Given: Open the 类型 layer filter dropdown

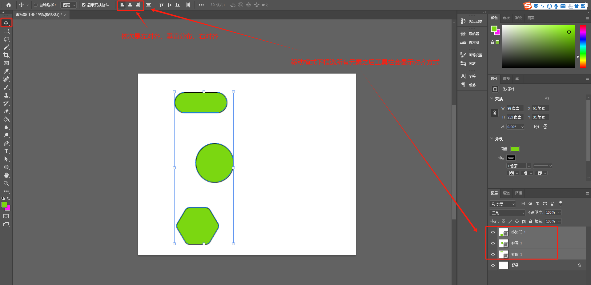Looking at the screenshot, I should [x=502, y=204].
